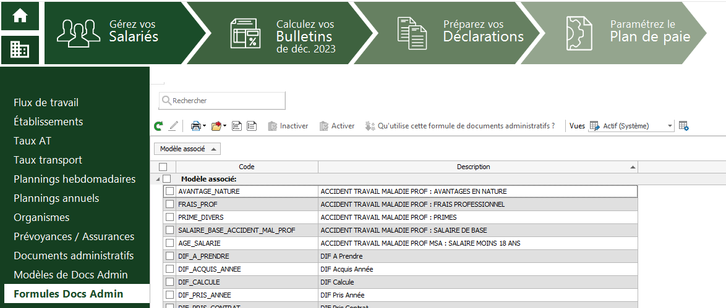Click the grid view settings icon

pos(684,126)
